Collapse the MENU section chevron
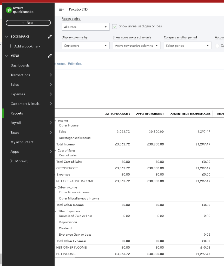 click(x=7, y=56)
